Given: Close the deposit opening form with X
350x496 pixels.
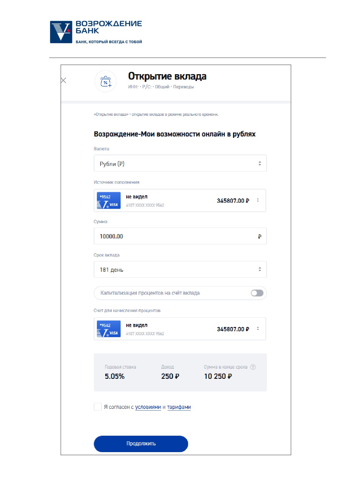Looking at the screenshot, I should (64, 80).
